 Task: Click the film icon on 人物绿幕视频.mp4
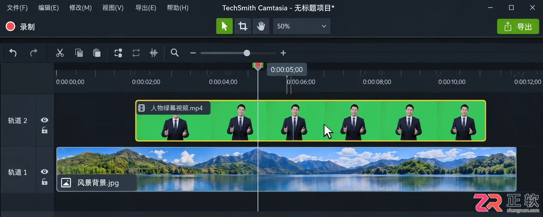[142, 108]
